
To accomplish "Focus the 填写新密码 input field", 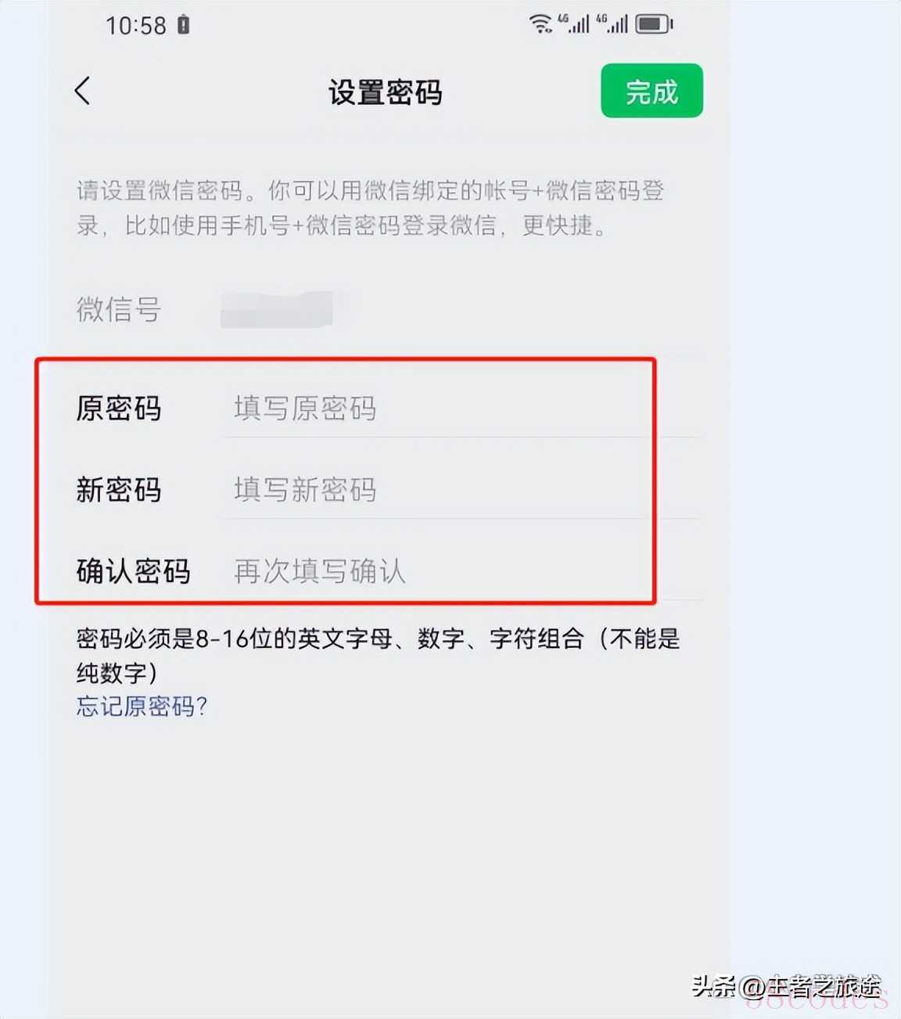I will pyautogui.click(x=461, y=490).
